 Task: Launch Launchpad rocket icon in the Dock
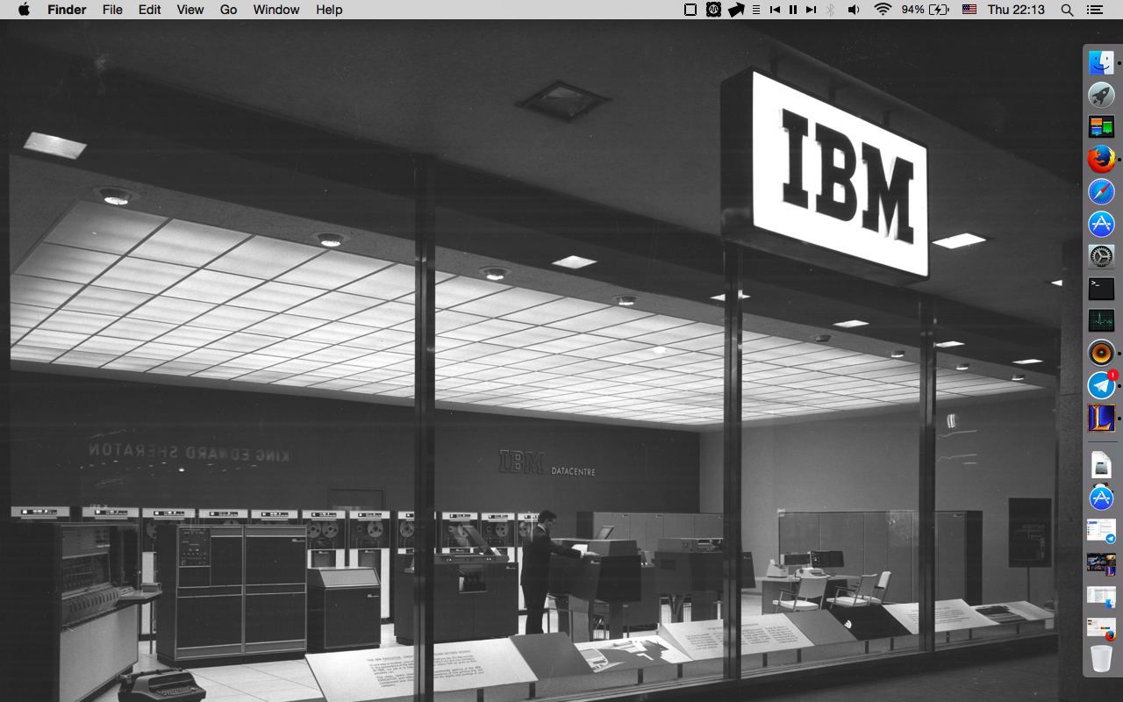1101,95
